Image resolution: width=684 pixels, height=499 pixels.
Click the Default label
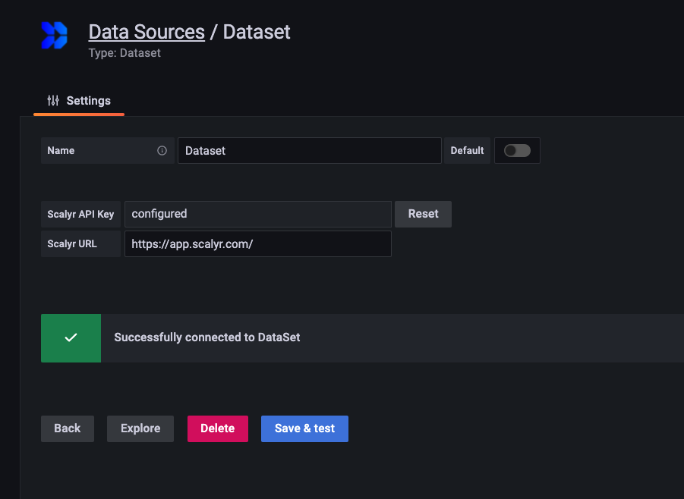click(x=467, y=151)
